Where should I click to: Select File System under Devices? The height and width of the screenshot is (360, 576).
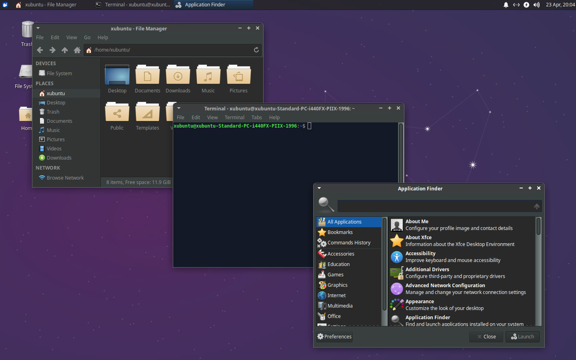coord(58,73)
